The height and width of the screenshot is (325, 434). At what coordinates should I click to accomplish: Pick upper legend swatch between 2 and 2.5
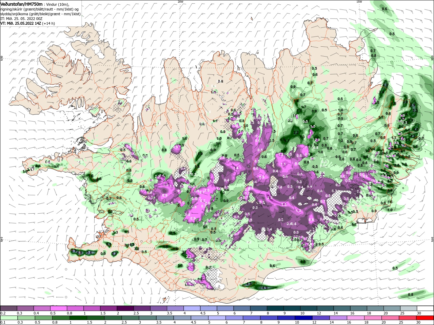point(125,308)
